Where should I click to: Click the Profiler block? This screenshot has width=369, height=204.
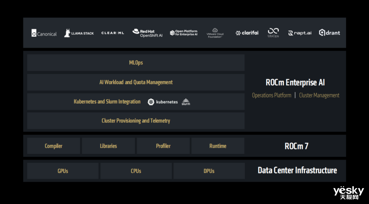pyautogui.click(x=163, y=146)
